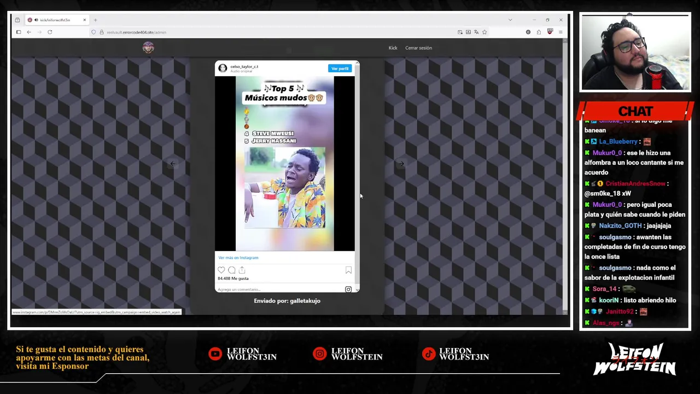Open the red extension badge icon
This screenshot has height=394, width=700.
tap(550, 32)
